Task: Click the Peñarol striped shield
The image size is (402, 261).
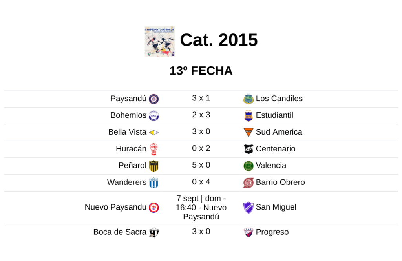Action: point(154,166)
